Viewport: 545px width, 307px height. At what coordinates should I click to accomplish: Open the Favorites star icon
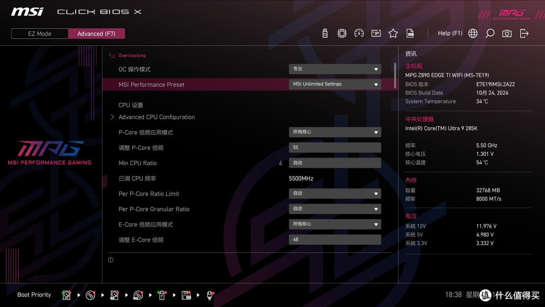(393, 33)
